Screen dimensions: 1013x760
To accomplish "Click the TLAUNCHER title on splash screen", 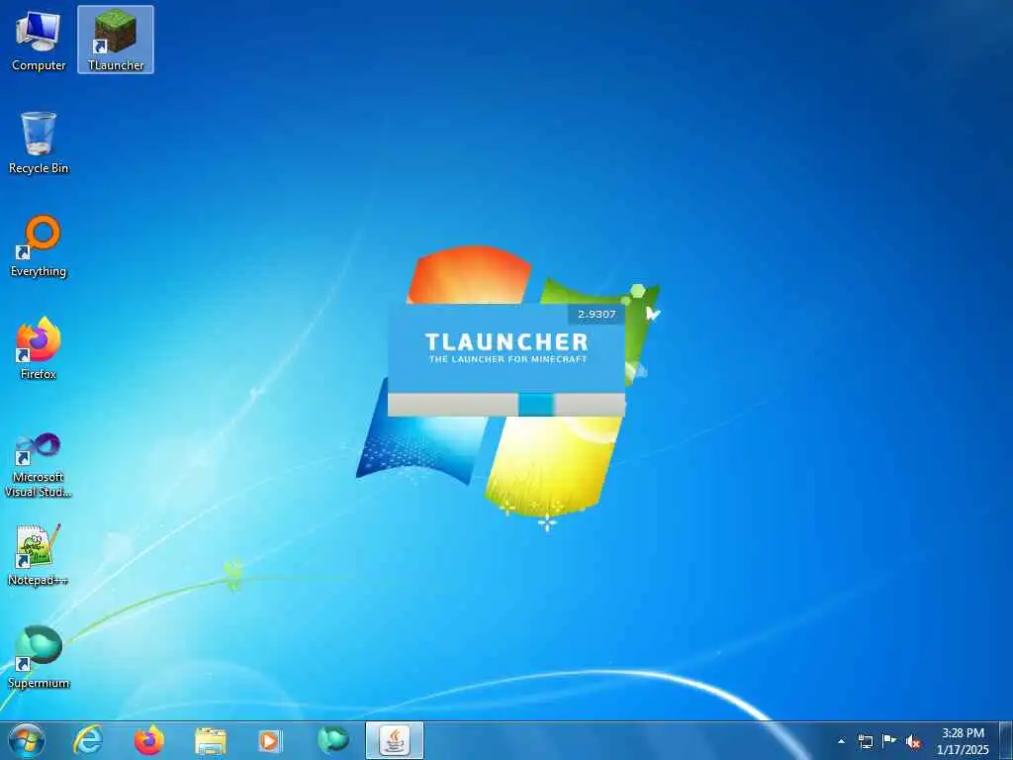I will click(x=506, y=341).
